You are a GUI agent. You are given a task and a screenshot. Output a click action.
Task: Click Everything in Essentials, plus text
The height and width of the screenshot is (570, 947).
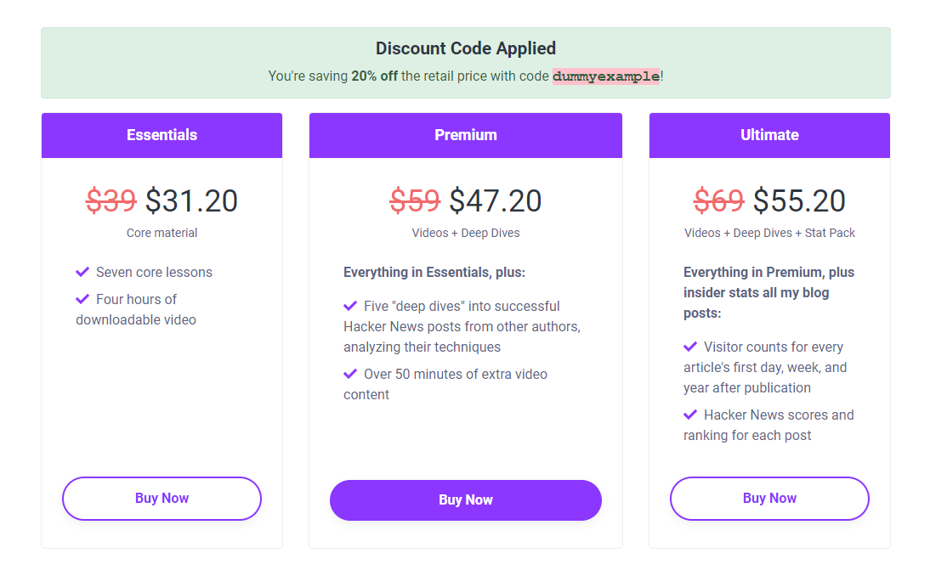[434, 273]
